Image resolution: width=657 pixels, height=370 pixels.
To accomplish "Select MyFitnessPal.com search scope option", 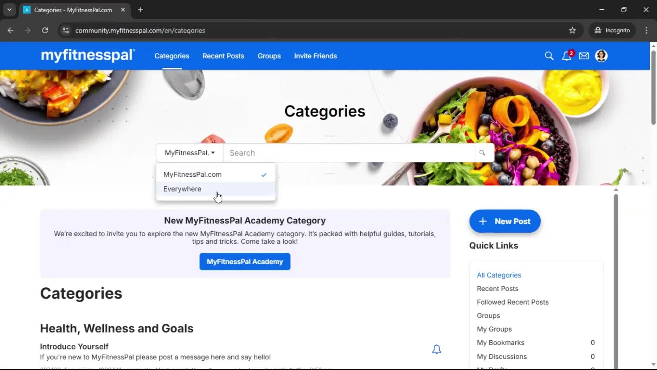I will tap(216, 174).
